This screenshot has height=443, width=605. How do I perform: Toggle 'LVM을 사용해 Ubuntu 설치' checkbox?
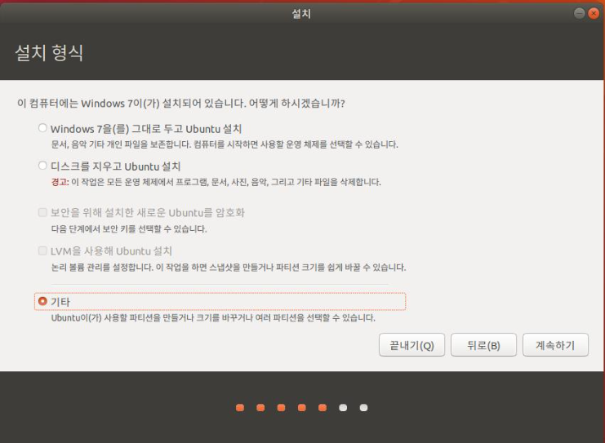(42, 251)
